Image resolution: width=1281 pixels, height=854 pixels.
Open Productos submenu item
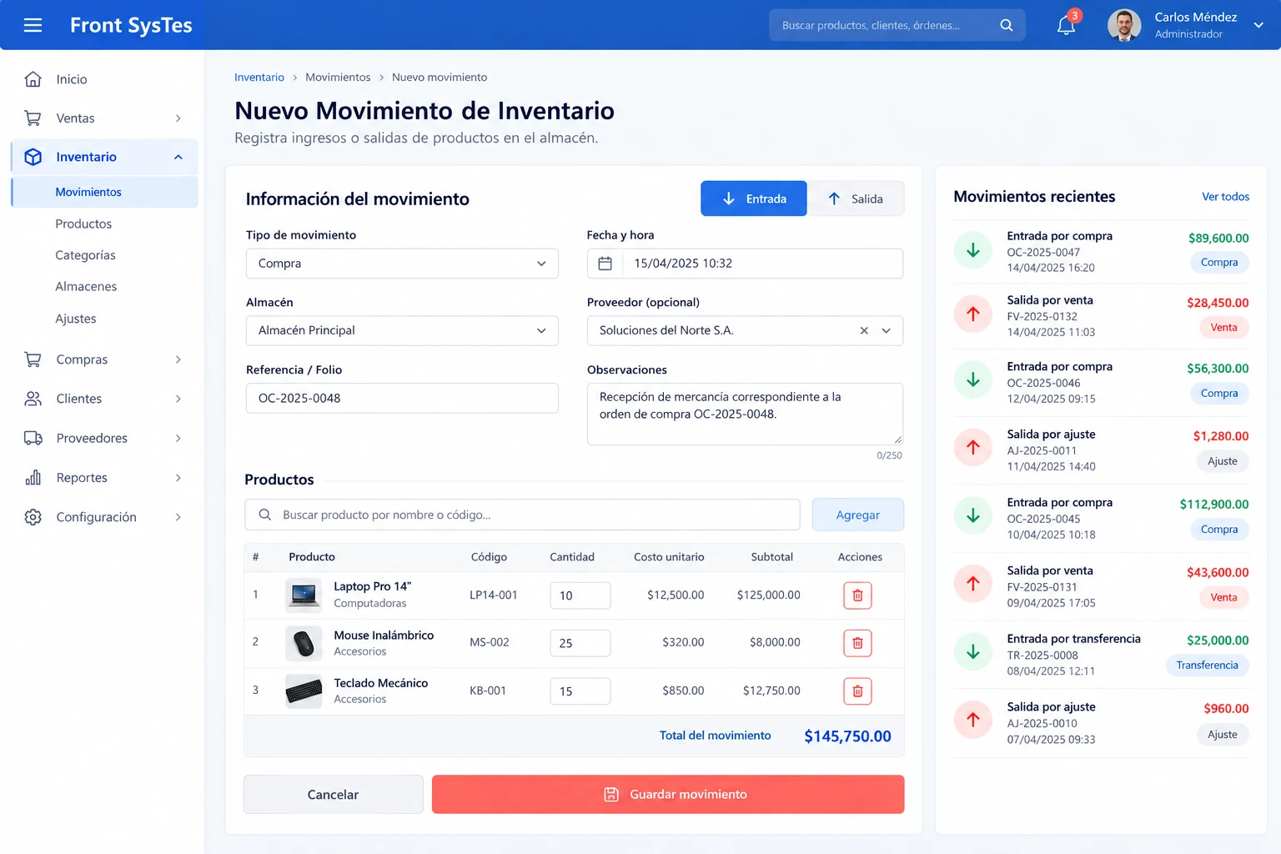(83, 224)
